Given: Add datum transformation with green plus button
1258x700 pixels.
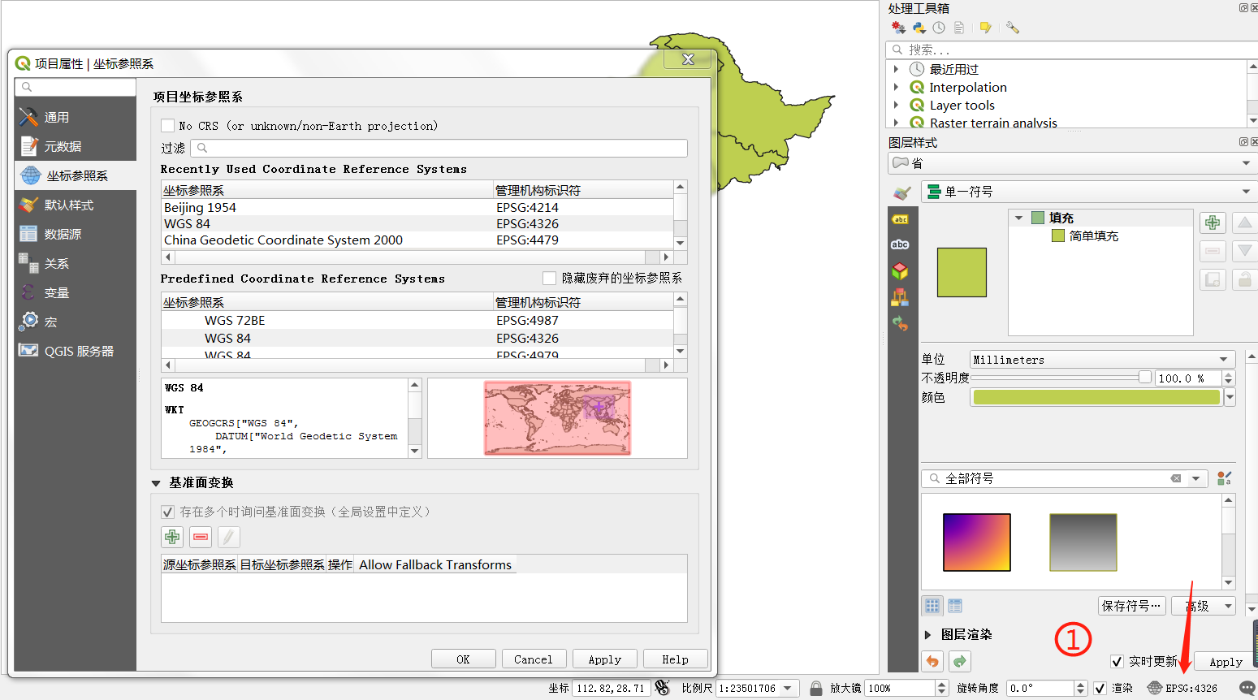Looking at the screenshot, I should coord(172,537).
